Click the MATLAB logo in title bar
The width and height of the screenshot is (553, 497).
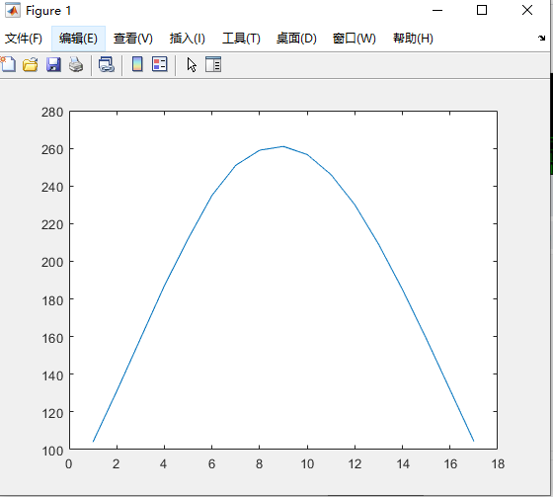[13, 10]
